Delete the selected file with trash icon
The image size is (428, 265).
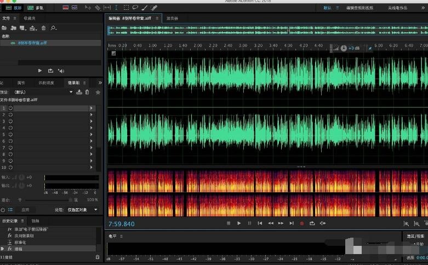click(x=44, y=28)
